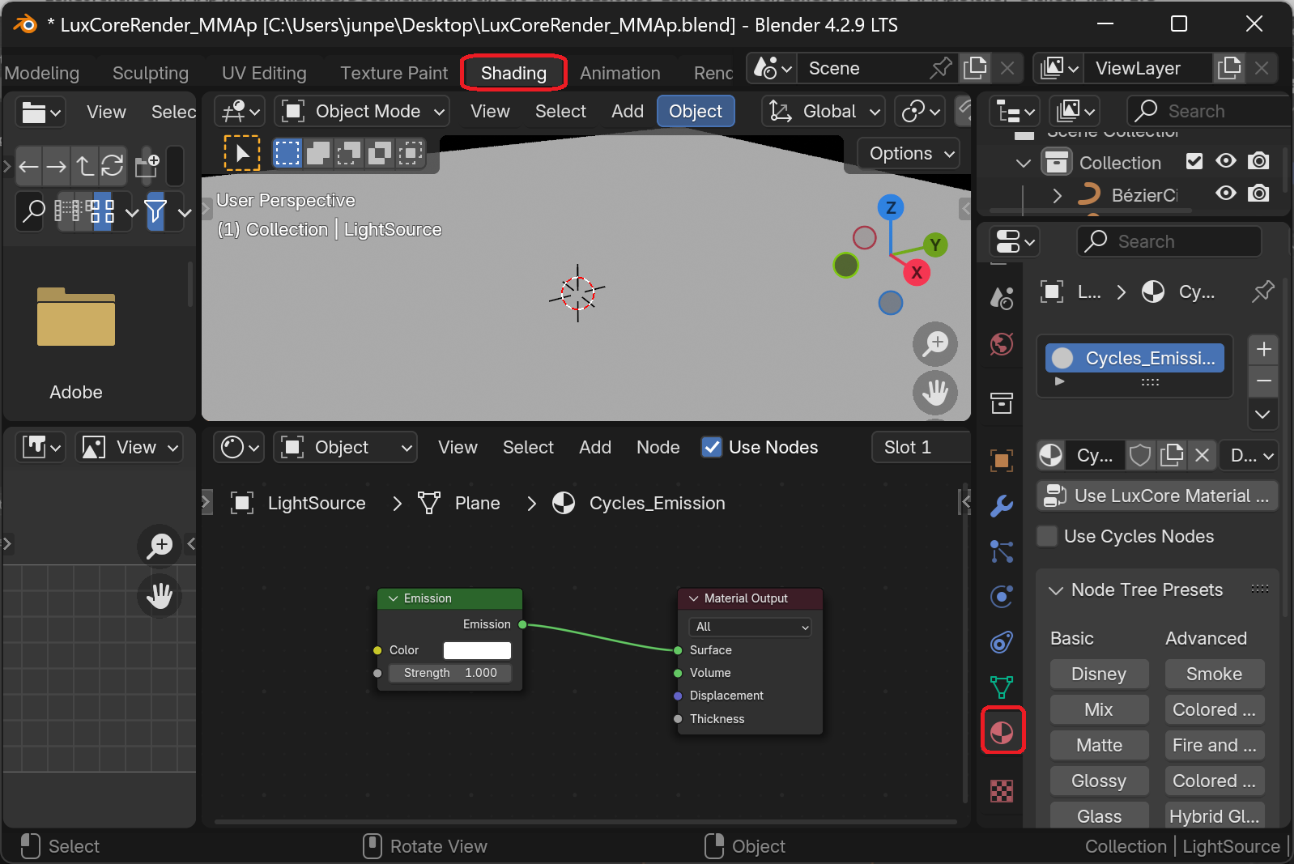Image resolution: width=1294 pixels, height=864 pixels.
Task: Open the Object Data properties tab
Action: click(1002, 687)
